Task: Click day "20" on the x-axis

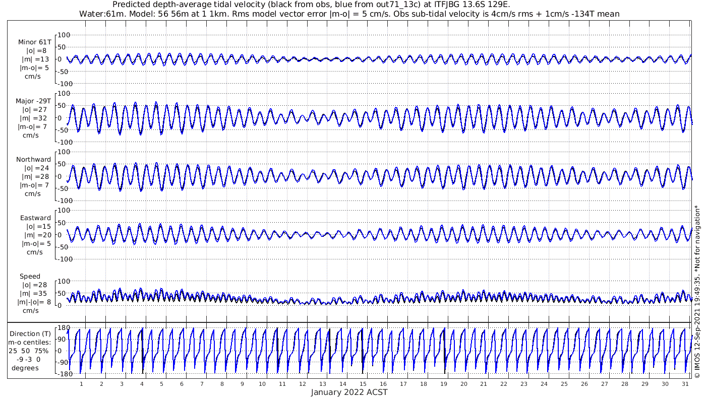Action: coord(463,384)
